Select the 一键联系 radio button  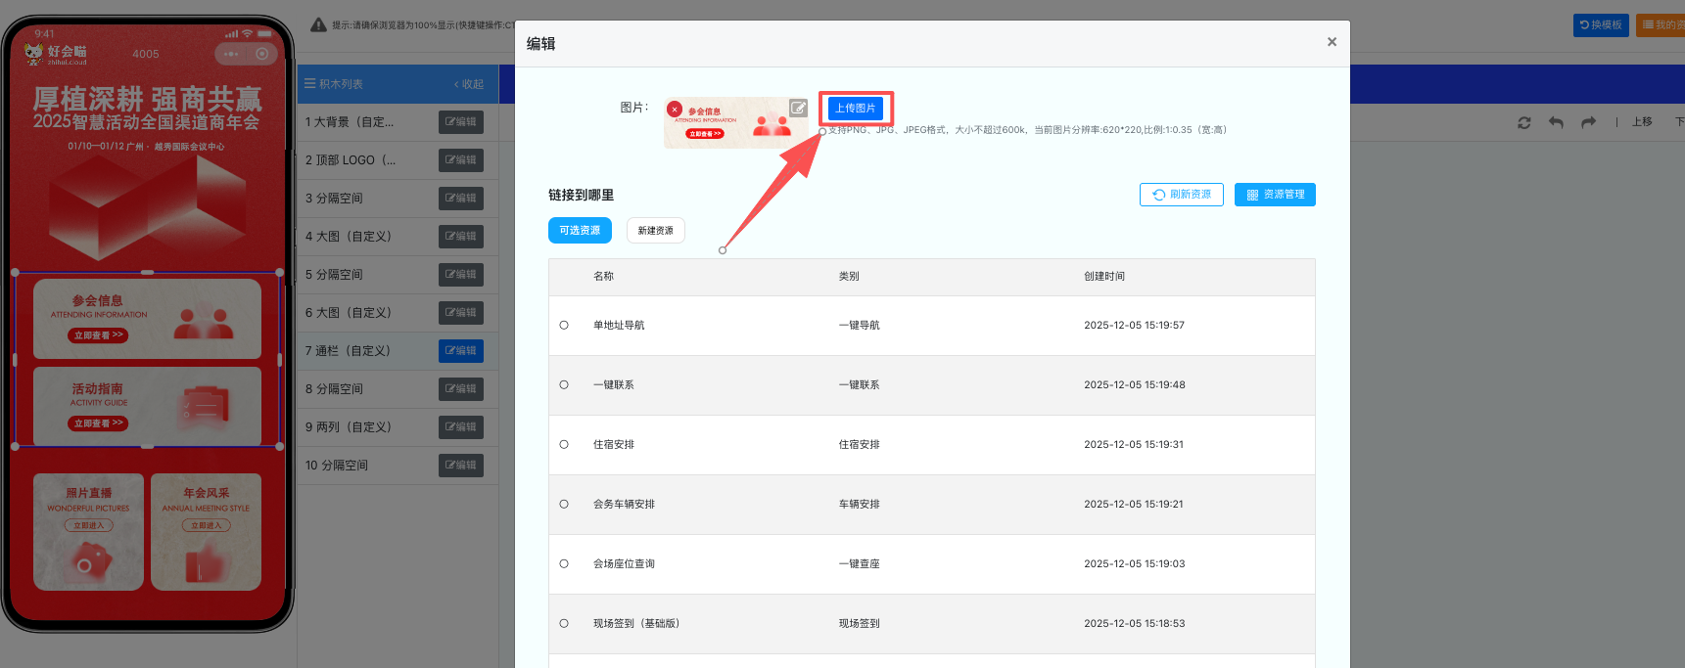click(x=564, y=385)
